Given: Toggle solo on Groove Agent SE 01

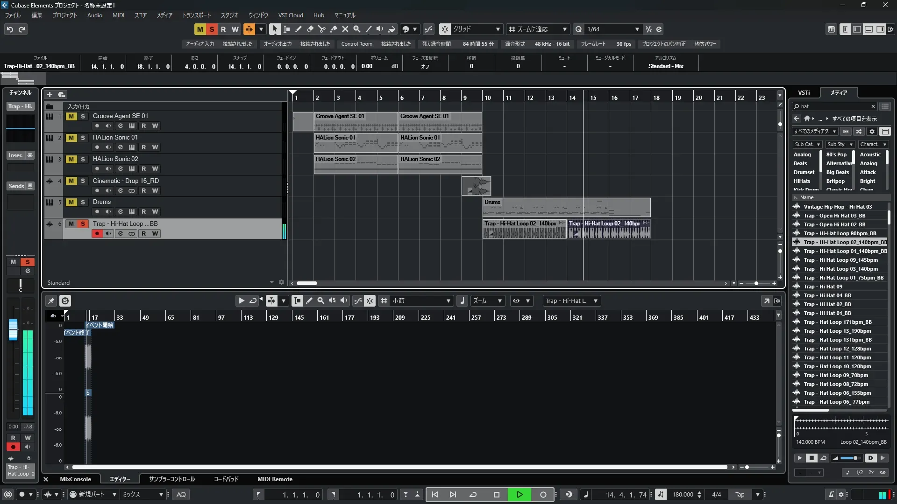Looking at the screenshot, I should click(83, 116).
